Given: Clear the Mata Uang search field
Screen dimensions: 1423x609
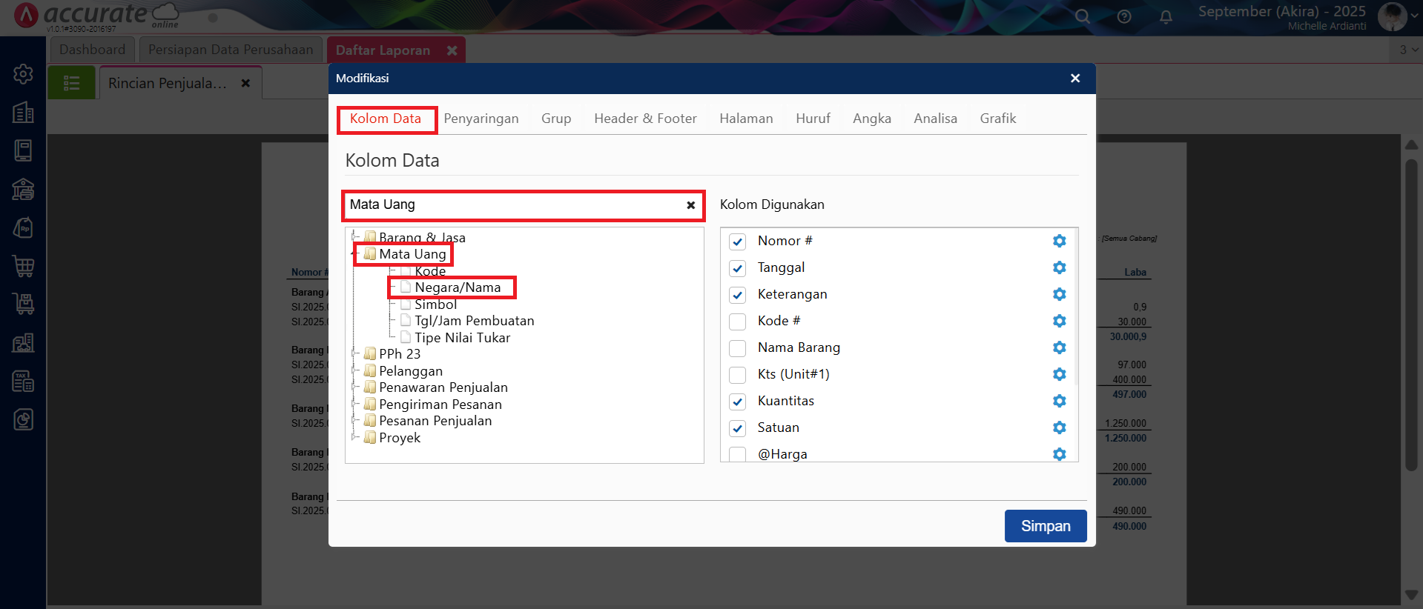Looking at the screenshot, I should pyautogui.click(x=690, y=205).
